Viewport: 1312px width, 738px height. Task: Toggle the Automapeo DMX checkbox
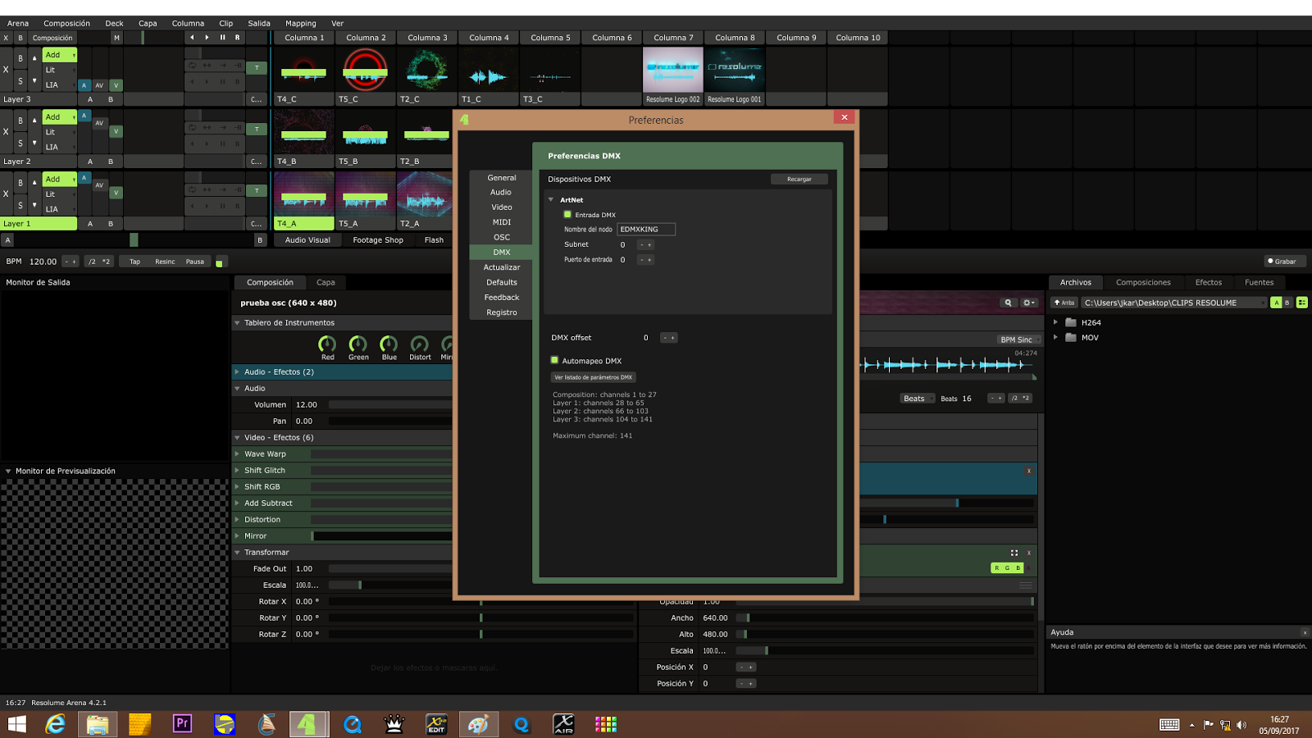point(555,360)
